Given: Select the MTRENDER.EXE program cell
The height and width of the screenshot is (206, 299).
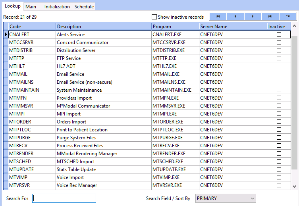Looking at the screenshot, I should pos(176,153).
